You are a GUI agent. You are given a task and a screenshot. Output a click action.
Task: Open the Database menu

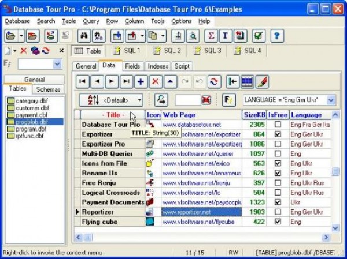[17, 21]
